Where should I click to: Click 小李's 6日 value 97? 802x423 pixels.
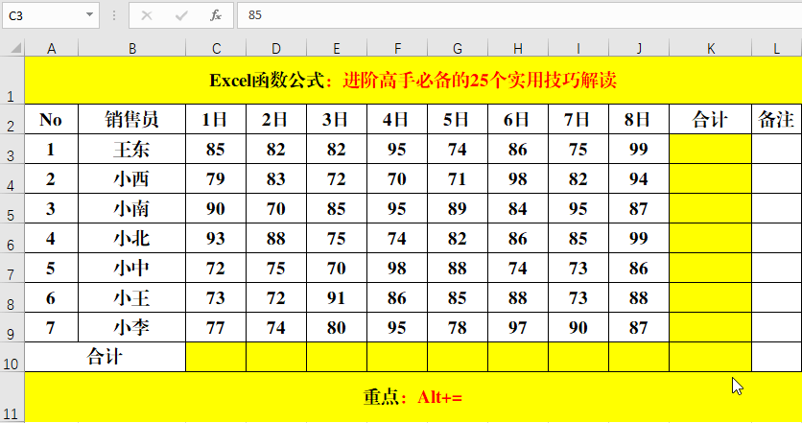(x=518, y=327)
